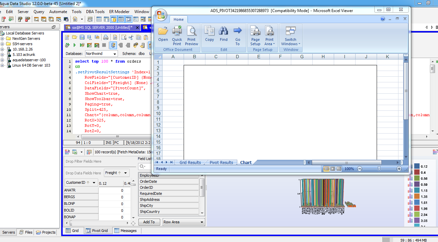This screenshot has width=438, height=242.
Task: Switch to the Pivot Results sheet tab
Action: (221, 163)
